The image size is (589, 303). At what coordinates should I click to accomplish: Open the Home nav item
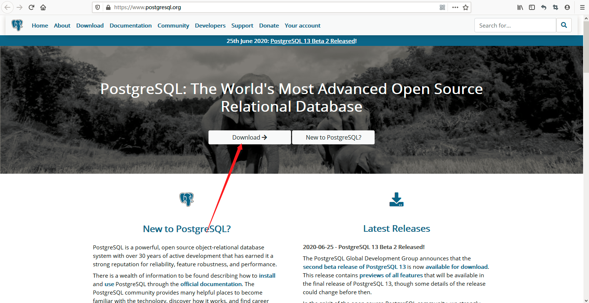click(x=40, y=25)
